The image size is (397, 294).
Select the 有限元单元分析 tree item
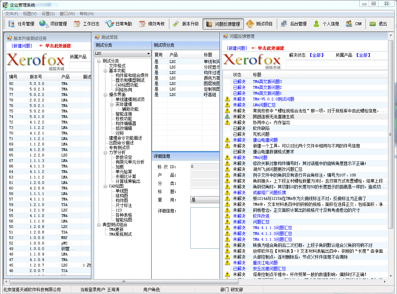(130, 162)
